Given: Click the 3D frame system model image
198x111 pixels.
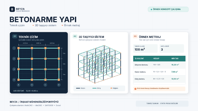Looking at the screenshot, I should pyautogui.click(x=100, y=64).
